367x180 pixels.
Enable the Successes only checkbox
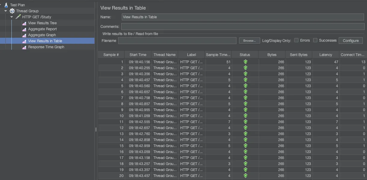pos(315,40)
